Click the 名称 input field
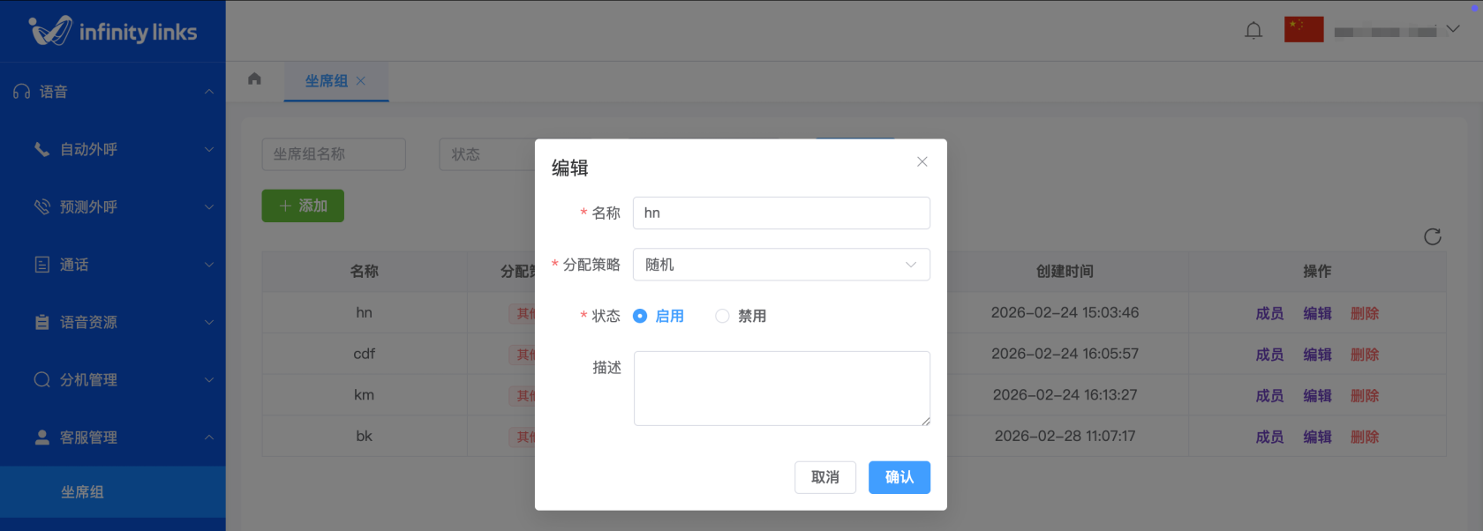 click(x=780, y=213)
